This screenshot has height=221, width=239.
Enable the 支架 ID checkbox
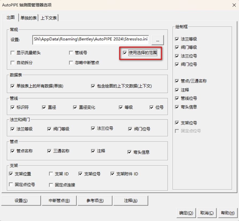51,174
